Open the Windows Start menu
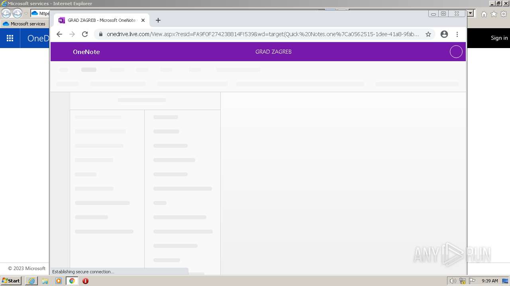This screenshot has width=510, height=286. tap(11, 281)
